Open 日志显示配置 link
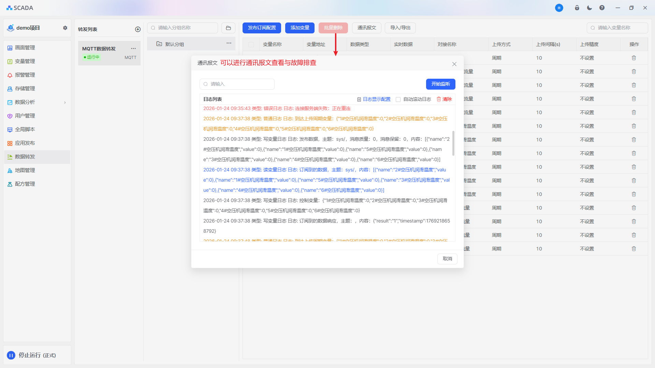The image size is (655, 368). coord(376,99)
